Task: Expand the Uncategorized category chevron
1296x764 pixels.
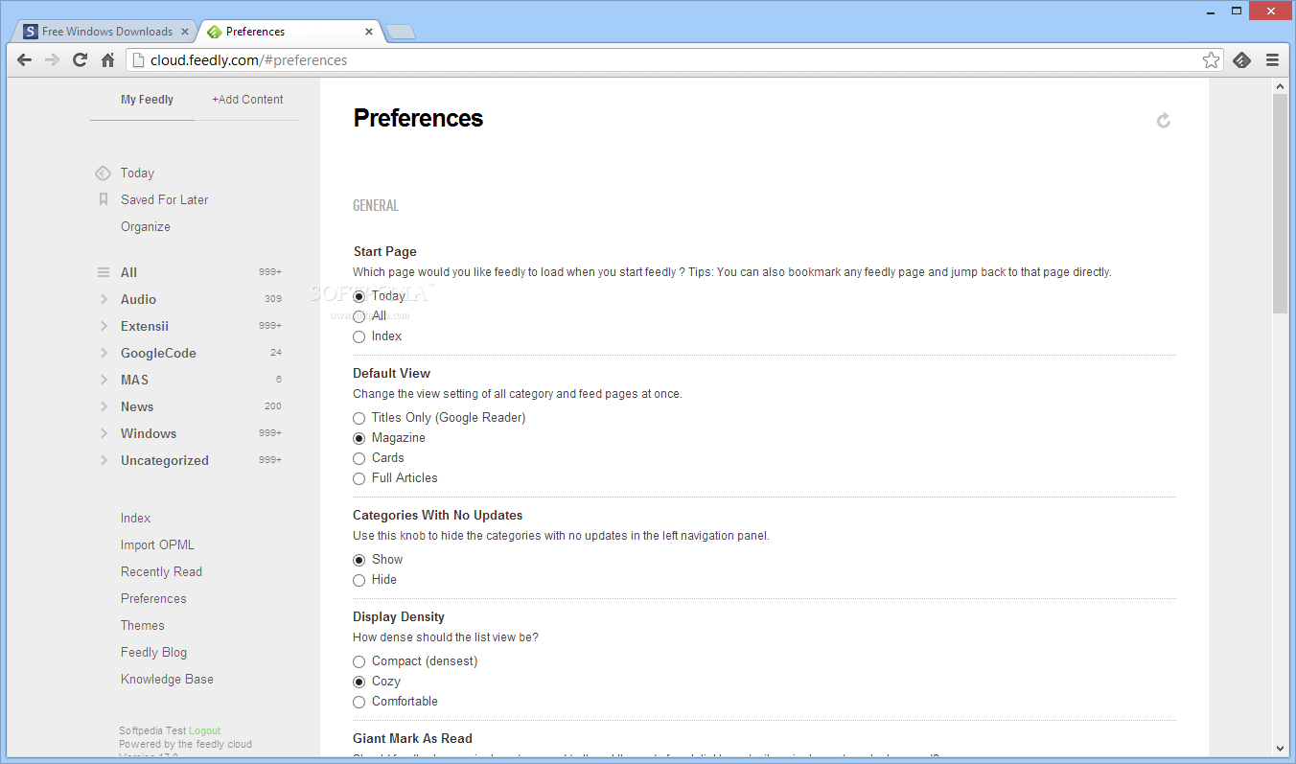Action: pyautogui.click(x=104, y=460)
